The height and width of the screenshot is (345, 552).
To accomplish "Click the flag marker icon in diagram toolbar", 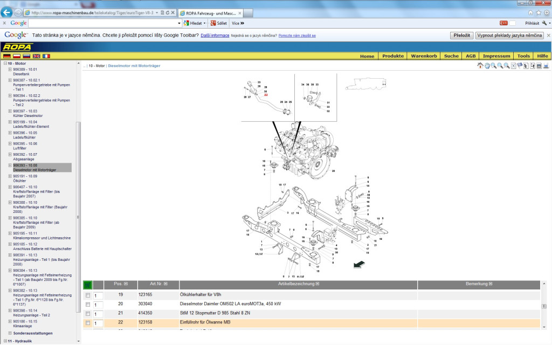I will click(520, 66).
